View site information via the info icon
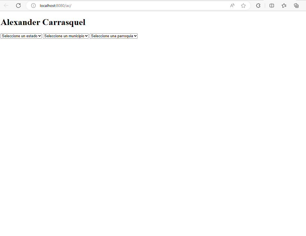This screenshot has width=306, height=236. 33,6
